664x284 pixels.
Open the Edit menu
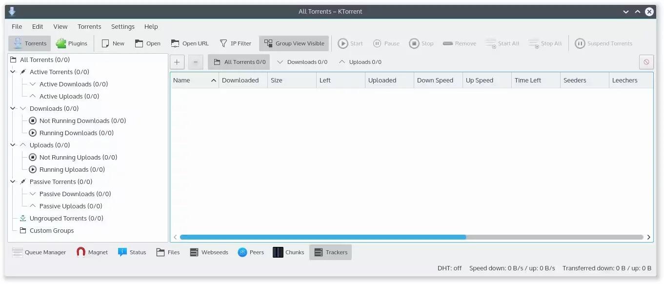point(38,26)
